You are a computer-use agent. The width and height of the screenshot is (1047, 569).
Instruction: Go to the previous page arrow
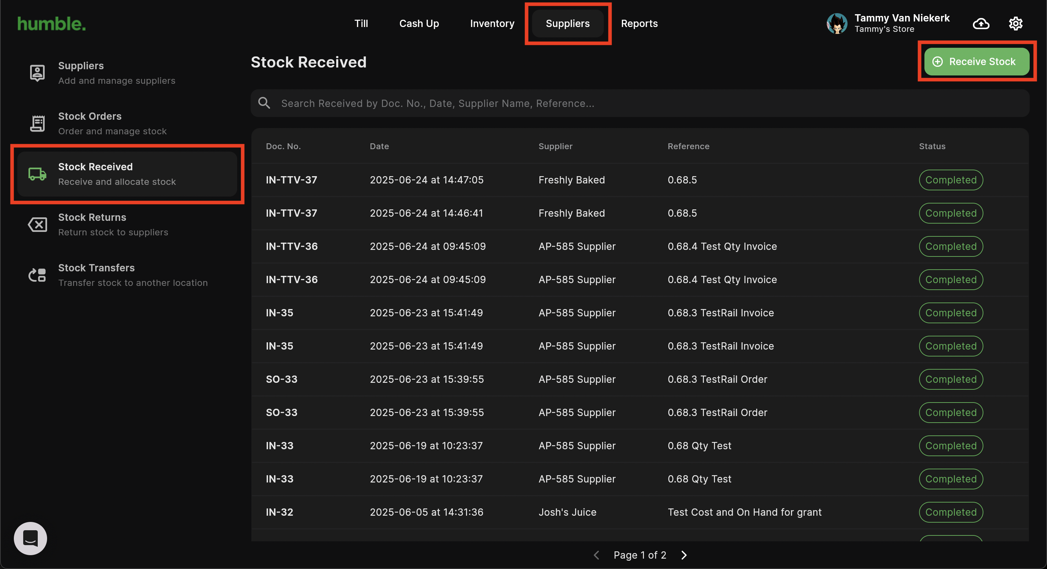click(x=596, y=555)
